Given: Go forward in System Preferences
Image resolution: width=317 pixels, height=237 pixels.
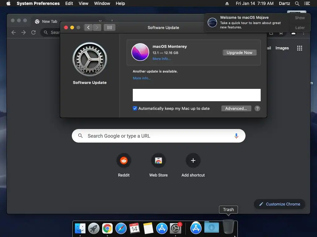Looking at the screenshot, I should click(97, 27).
